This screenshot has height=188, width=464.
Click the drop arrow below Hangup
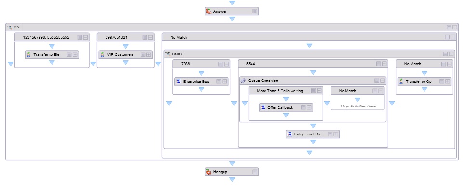232,179
